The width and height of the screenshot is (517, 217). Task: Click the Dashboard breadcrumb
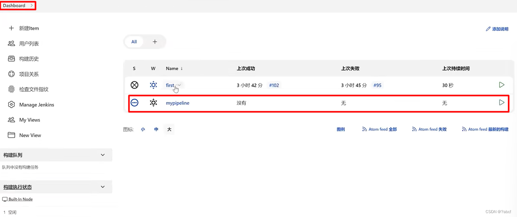tap(14, 5)
